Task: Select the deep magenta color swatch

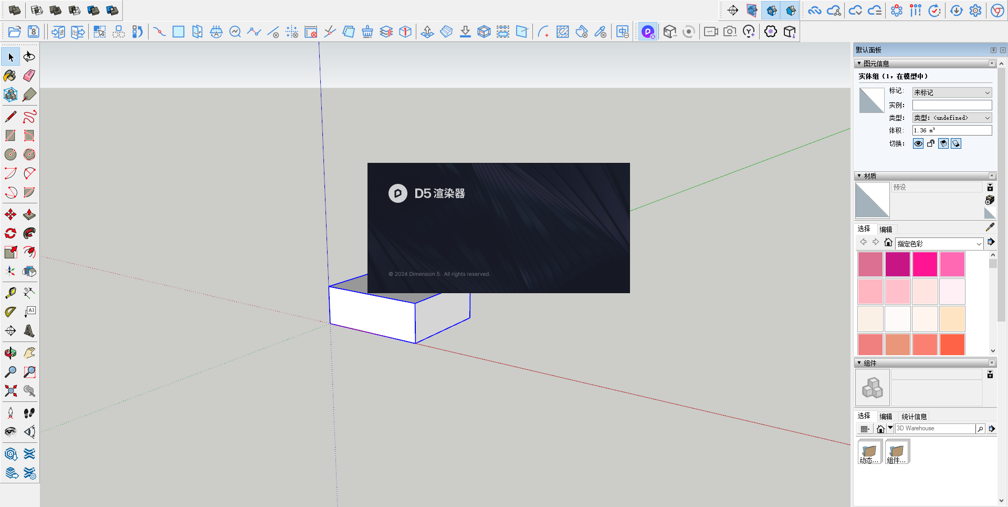Action: click(897, 264)
